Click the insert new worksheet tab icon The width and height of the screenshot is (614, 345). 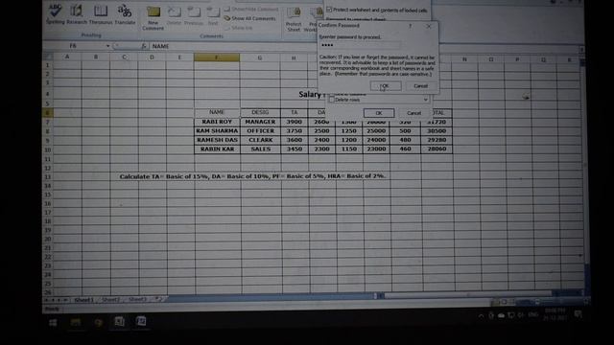pyautogui.click(x=158, y=299)
